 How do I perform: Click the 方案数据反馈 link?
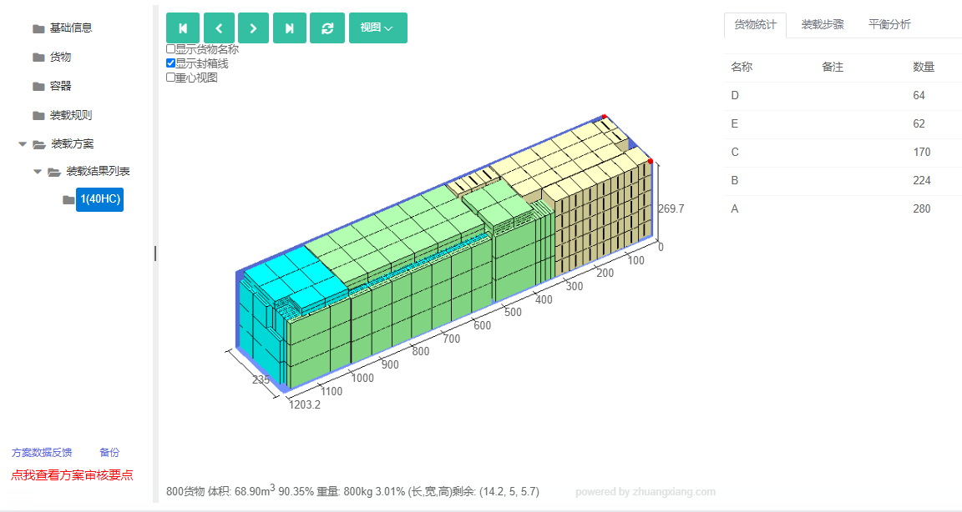42,453
